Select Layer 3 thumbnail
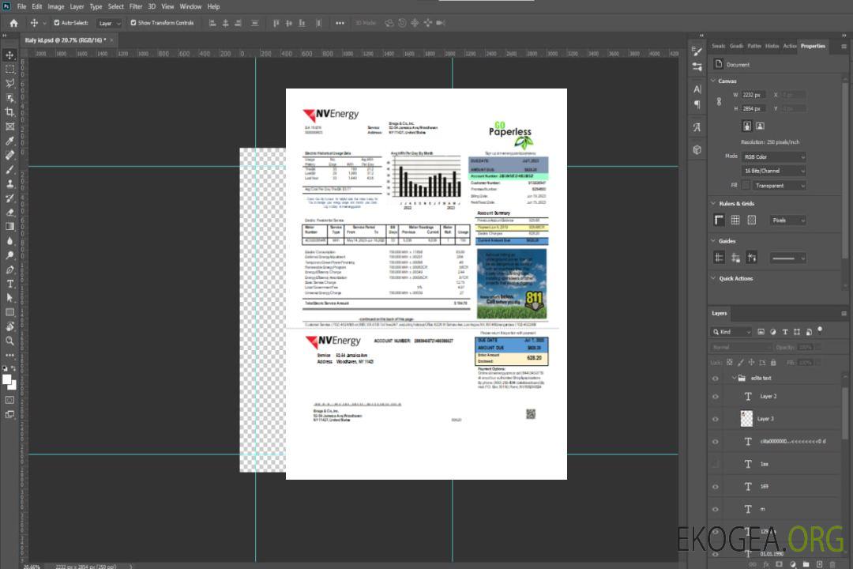The image size is (853, 569). (747, 419)
